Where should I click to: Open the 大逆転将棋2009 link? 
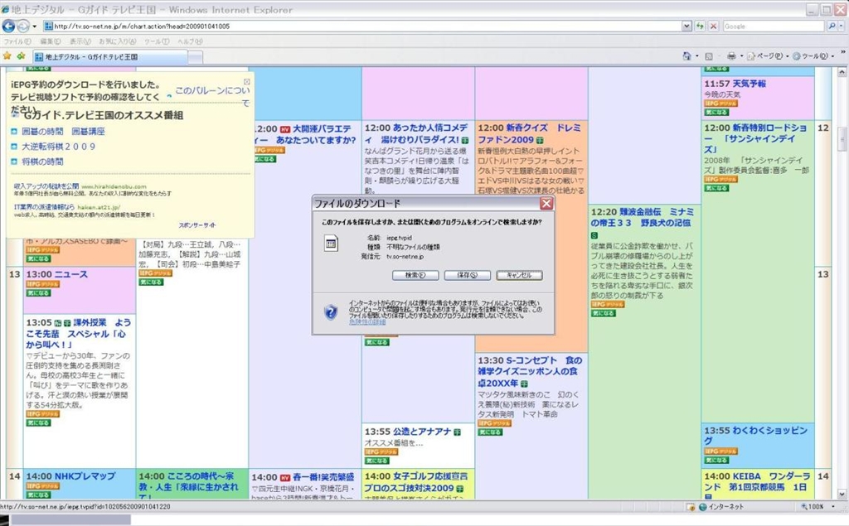click(59, 147)
